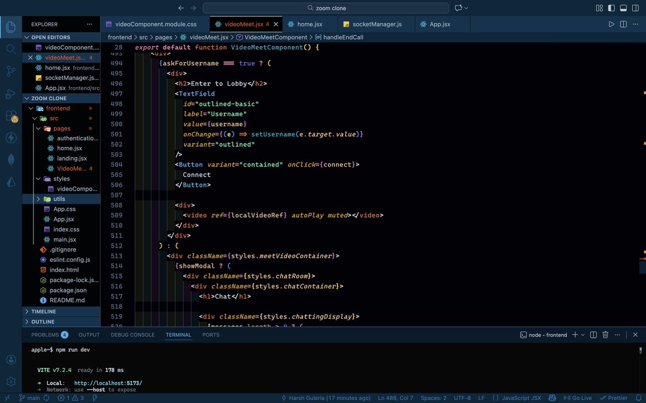
Task: Close the videoMeet.jsx tab
Action: [x=276, y=24]
